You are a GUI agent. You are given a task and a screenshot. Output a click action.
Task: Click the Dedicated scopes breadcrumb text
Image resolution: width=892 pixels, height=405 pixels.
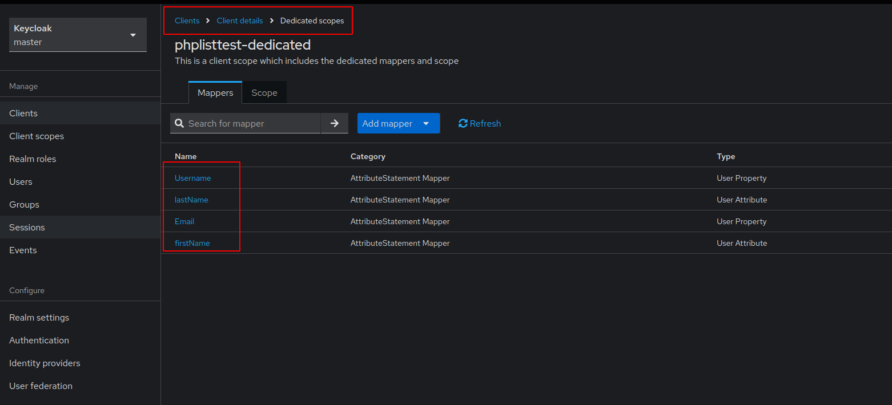(x=312, y=21)
